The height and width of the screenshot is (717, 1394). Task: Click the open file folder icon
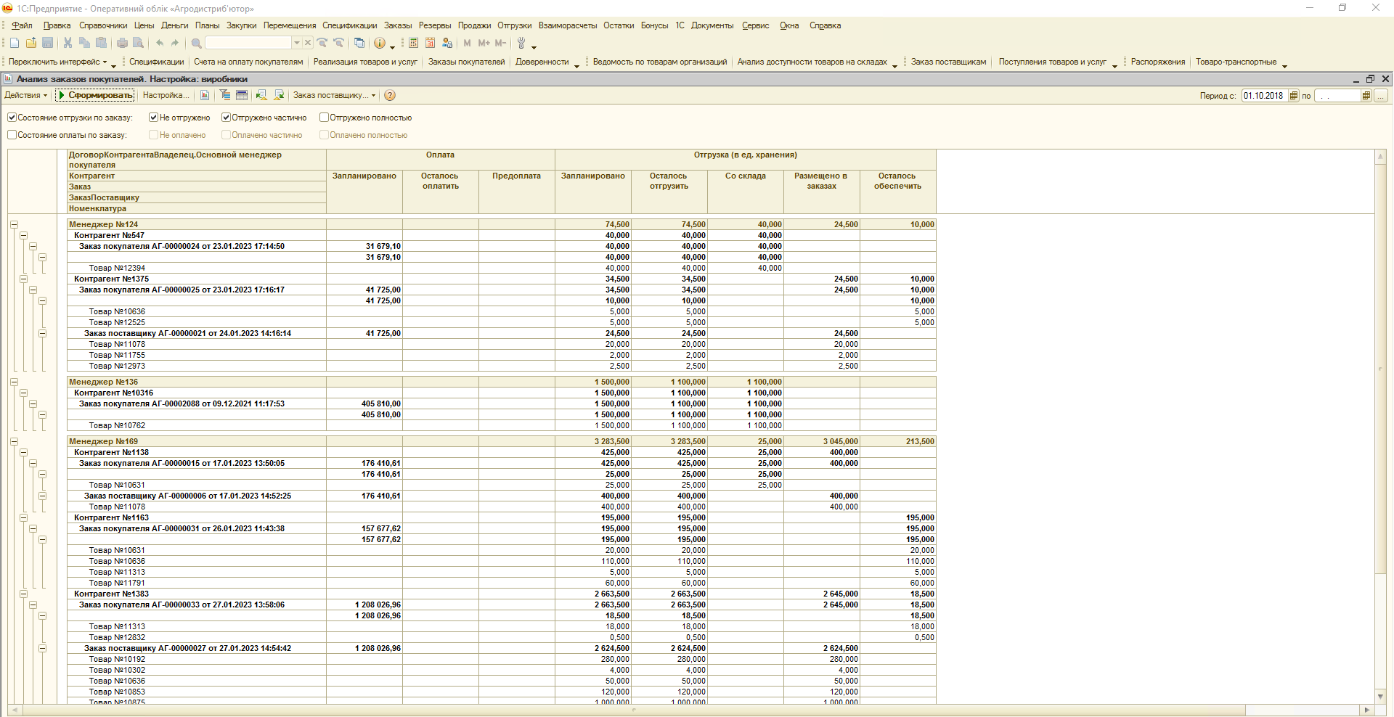point(30,44)
